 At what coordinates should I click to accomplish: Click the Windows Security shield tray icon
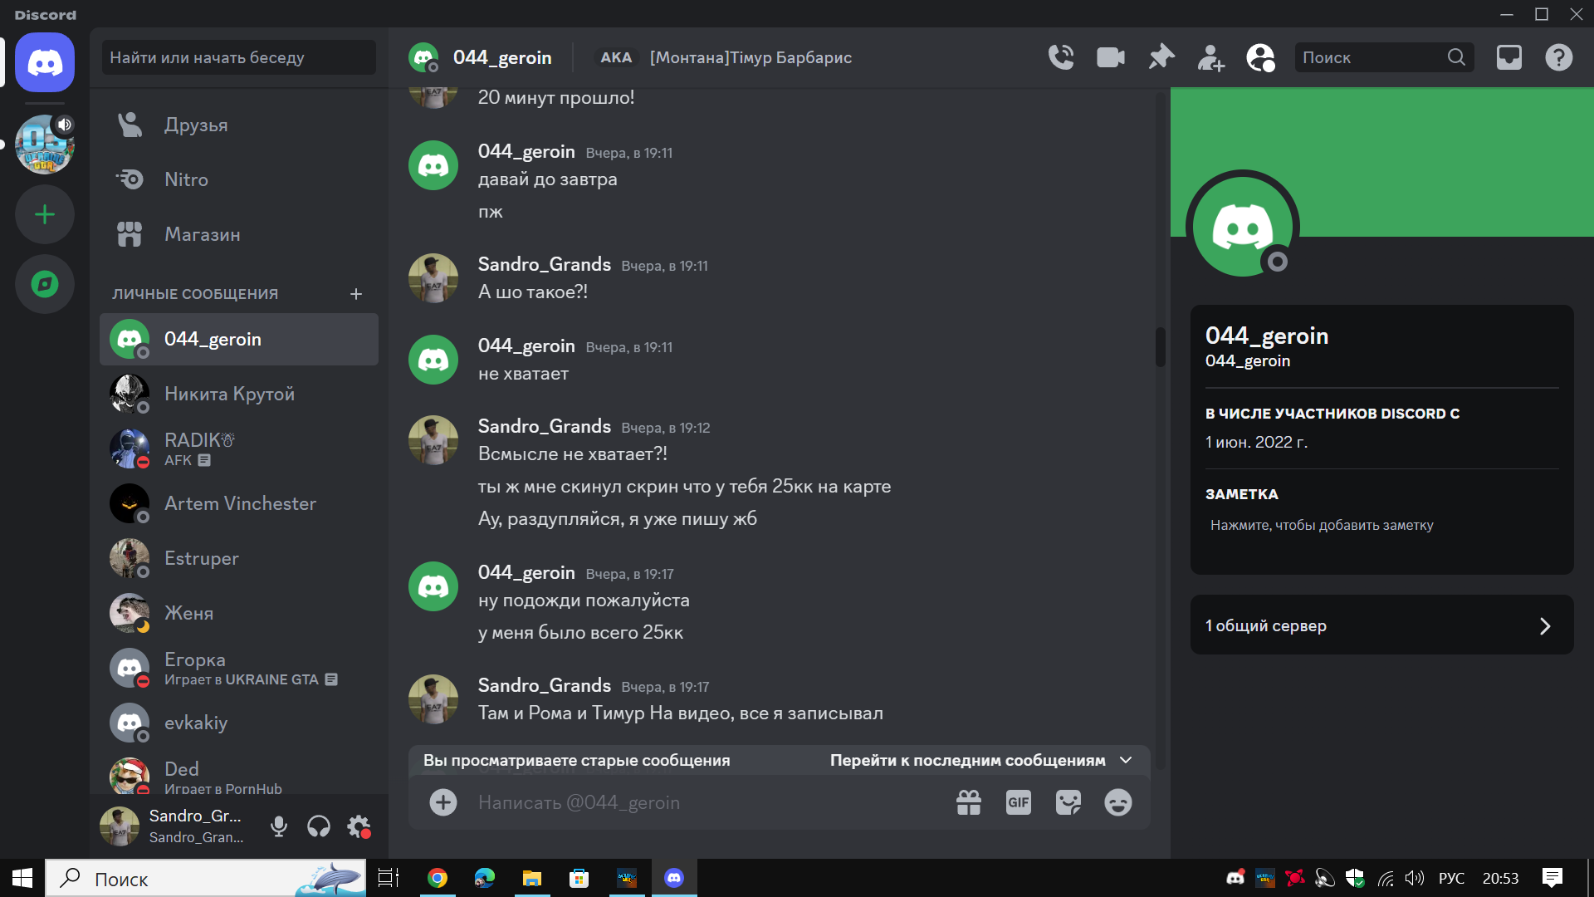pos(1355,878)
